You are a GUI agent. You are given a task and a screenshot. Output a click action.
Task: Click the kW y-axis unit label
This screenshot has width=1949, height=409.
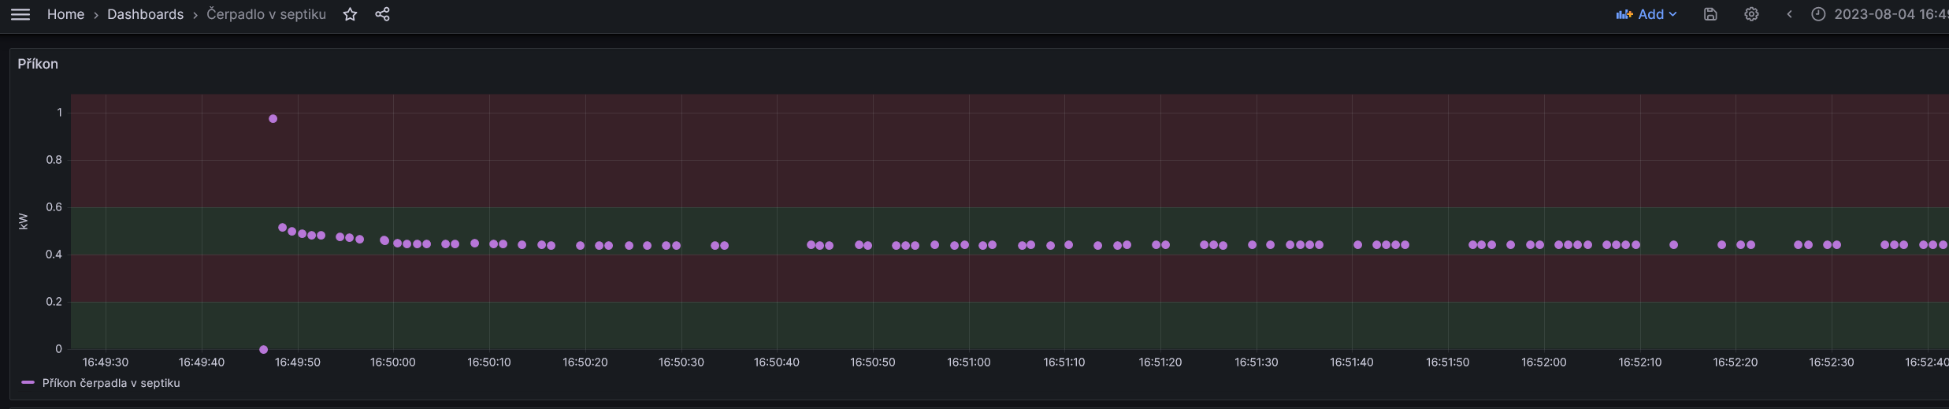point(23,221)
